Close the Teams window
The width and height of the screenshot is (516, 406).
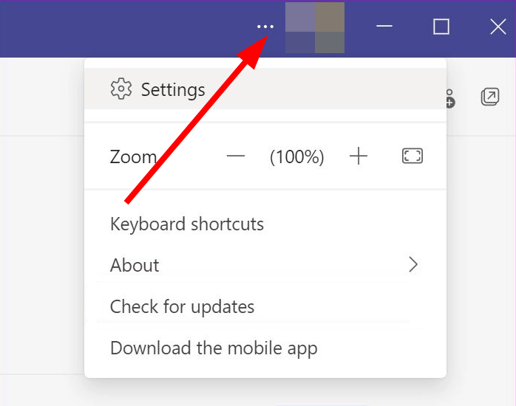[x=498, y=27]
